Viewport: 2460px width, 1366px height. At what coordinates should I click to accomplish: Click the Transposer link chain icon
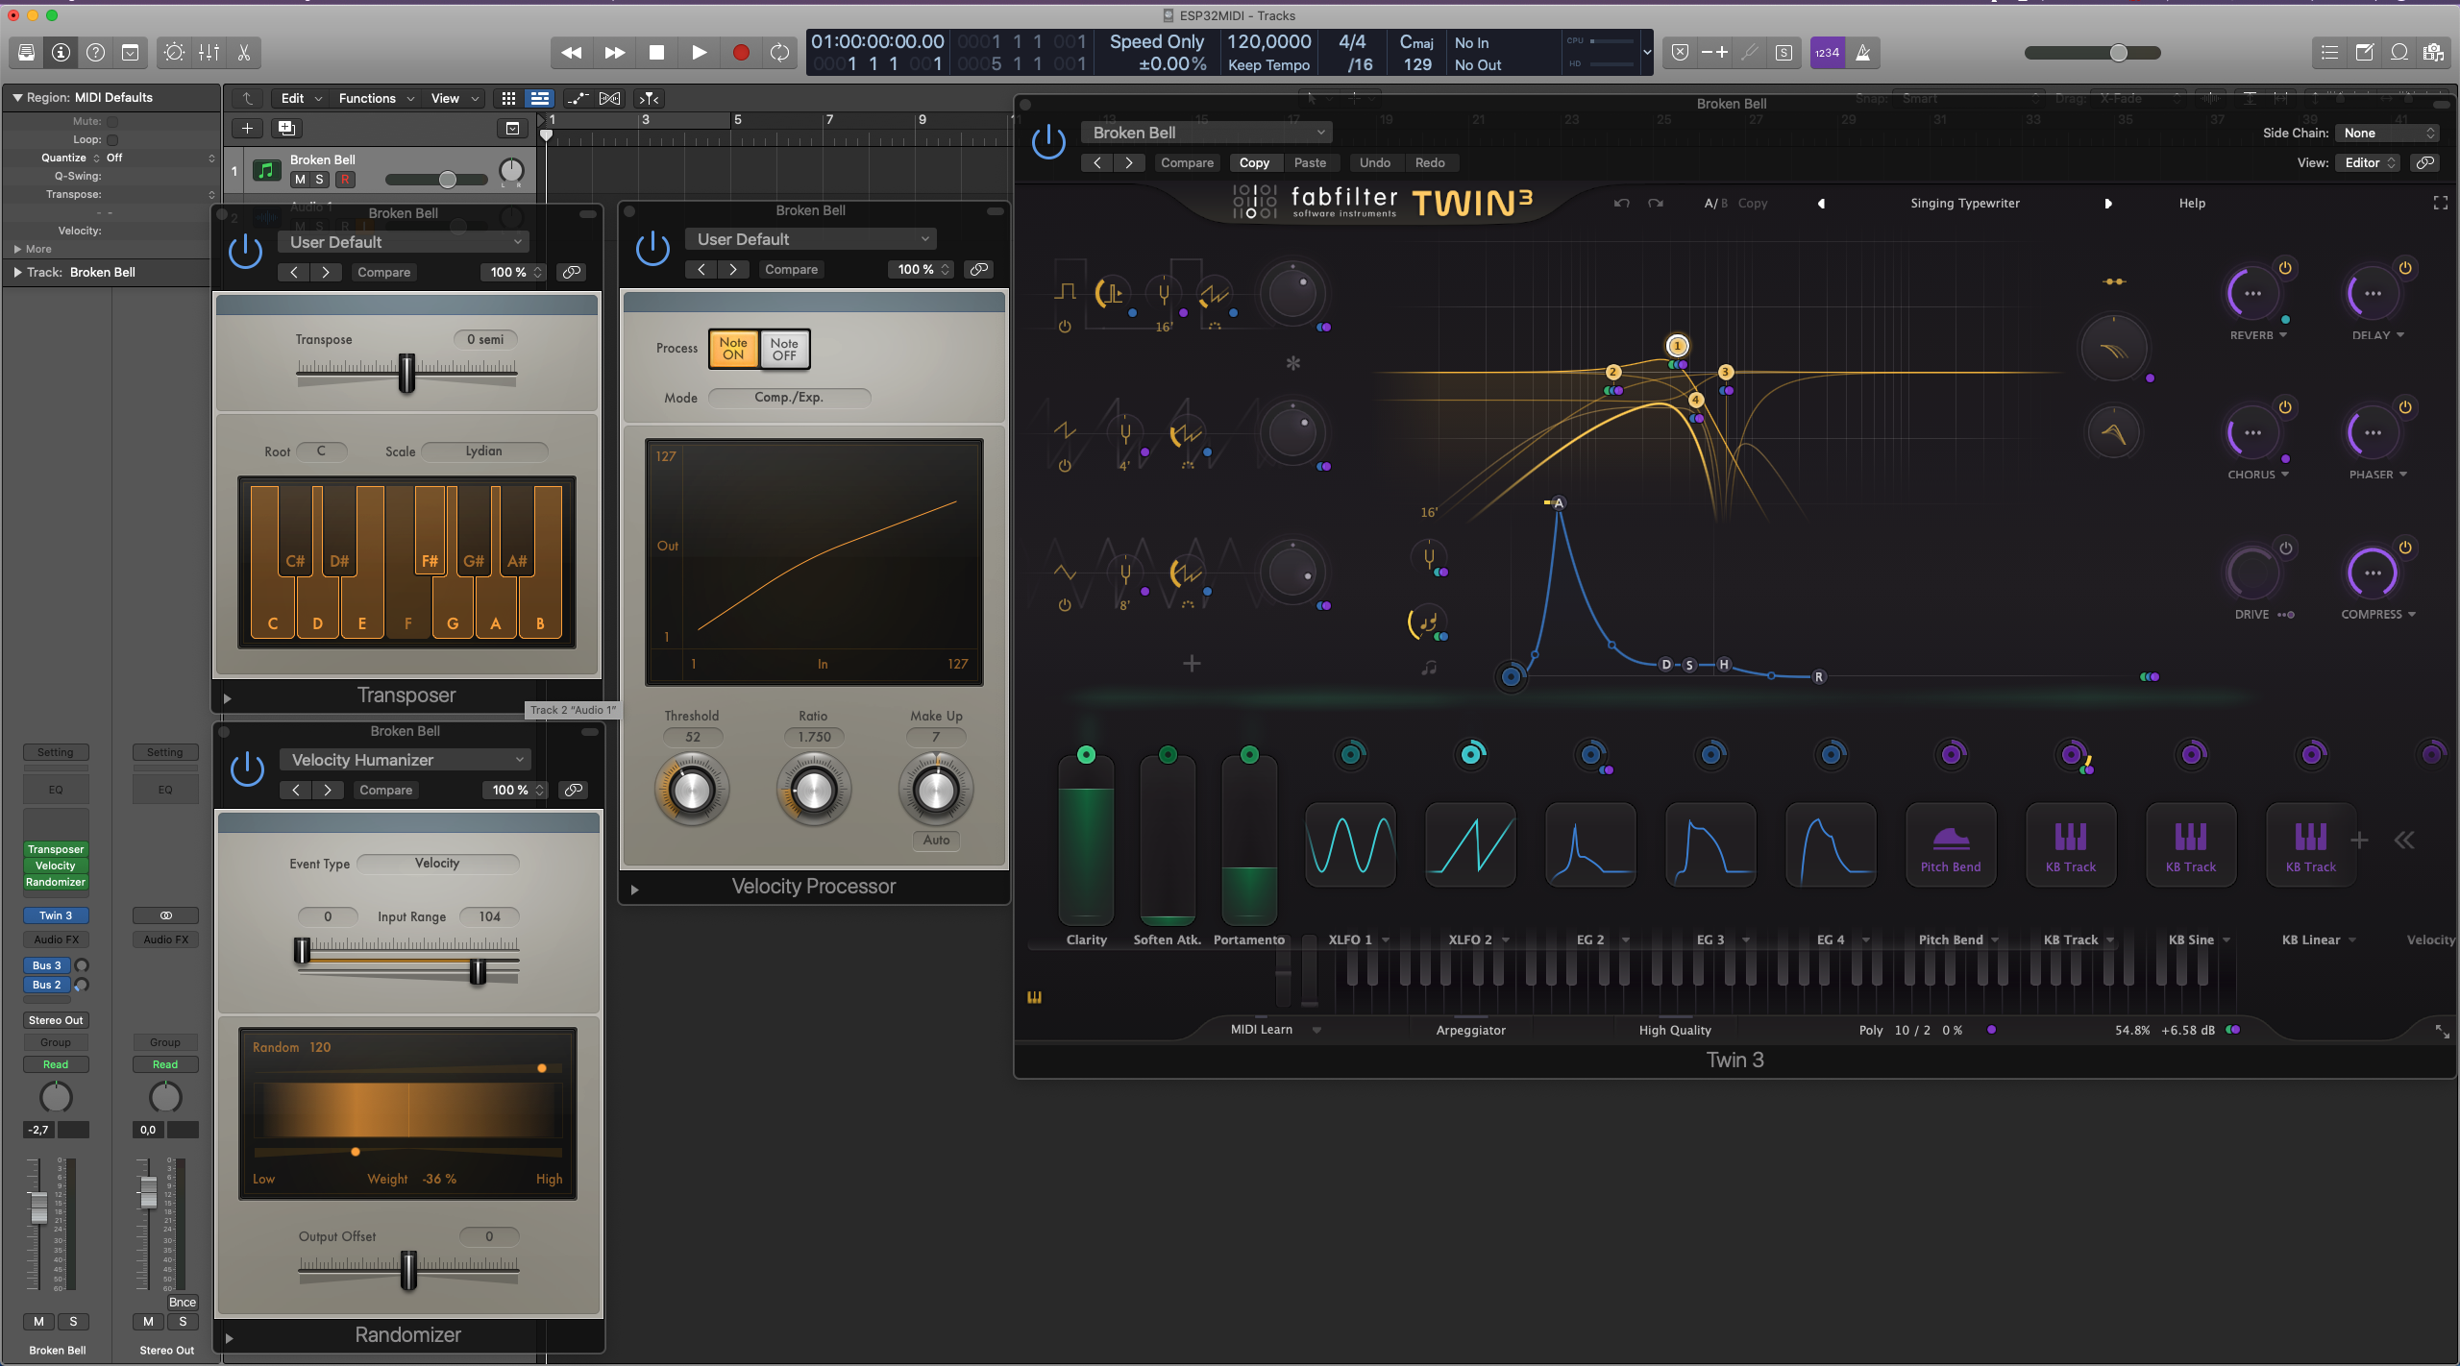click(572, 272)
